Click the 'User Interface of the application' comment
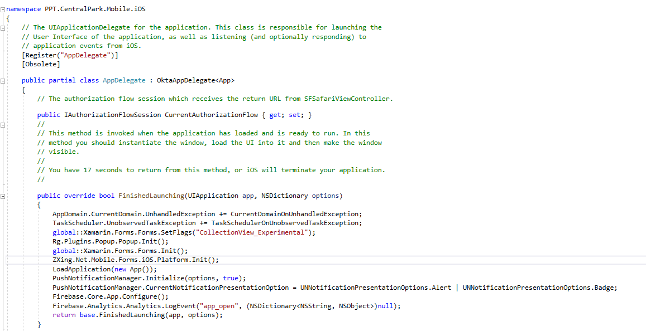 click(x=194, y=37)
